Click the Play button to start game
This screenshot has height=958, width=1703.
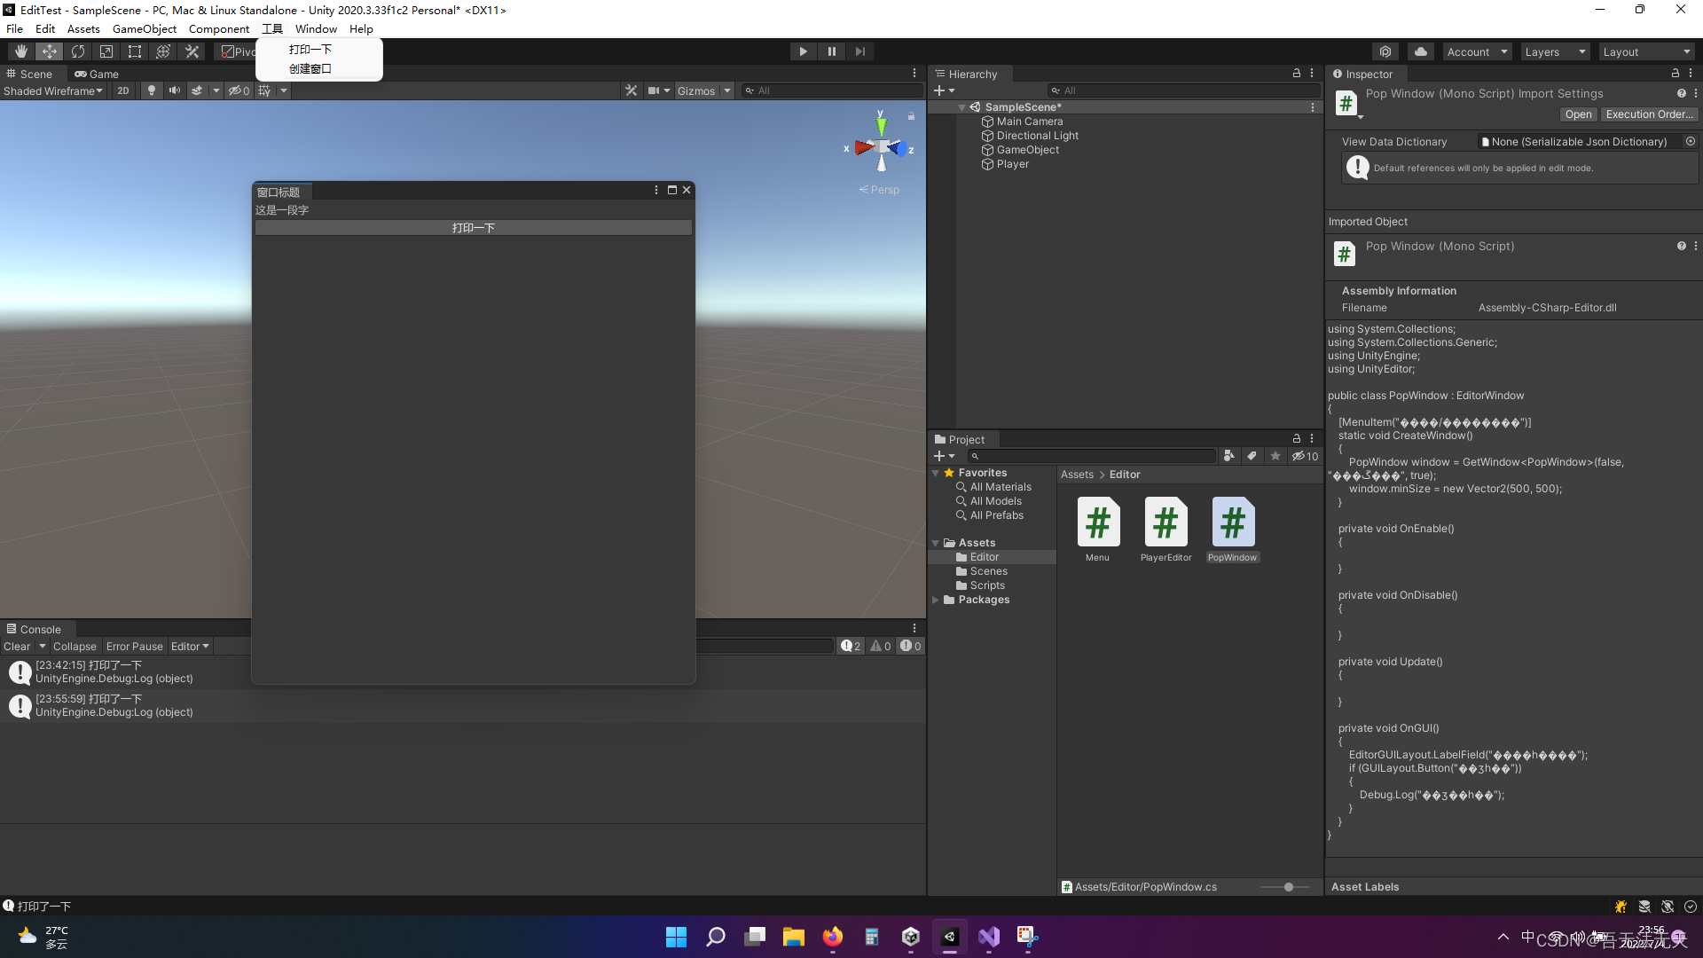point(804,51)
